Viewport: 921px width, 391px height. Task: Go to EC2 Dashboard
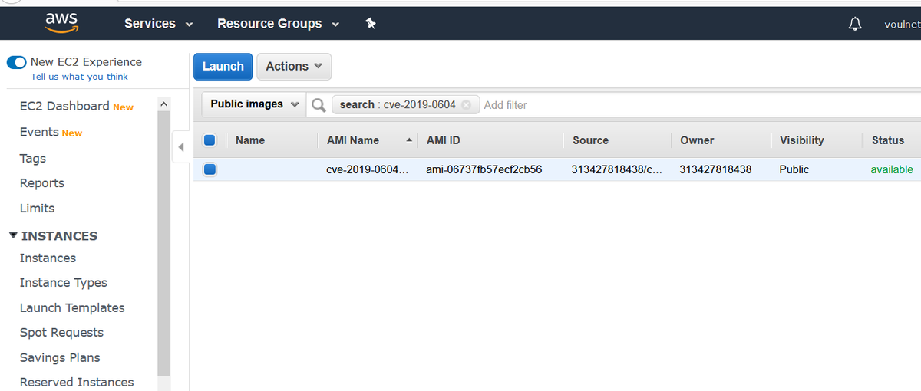64,106
